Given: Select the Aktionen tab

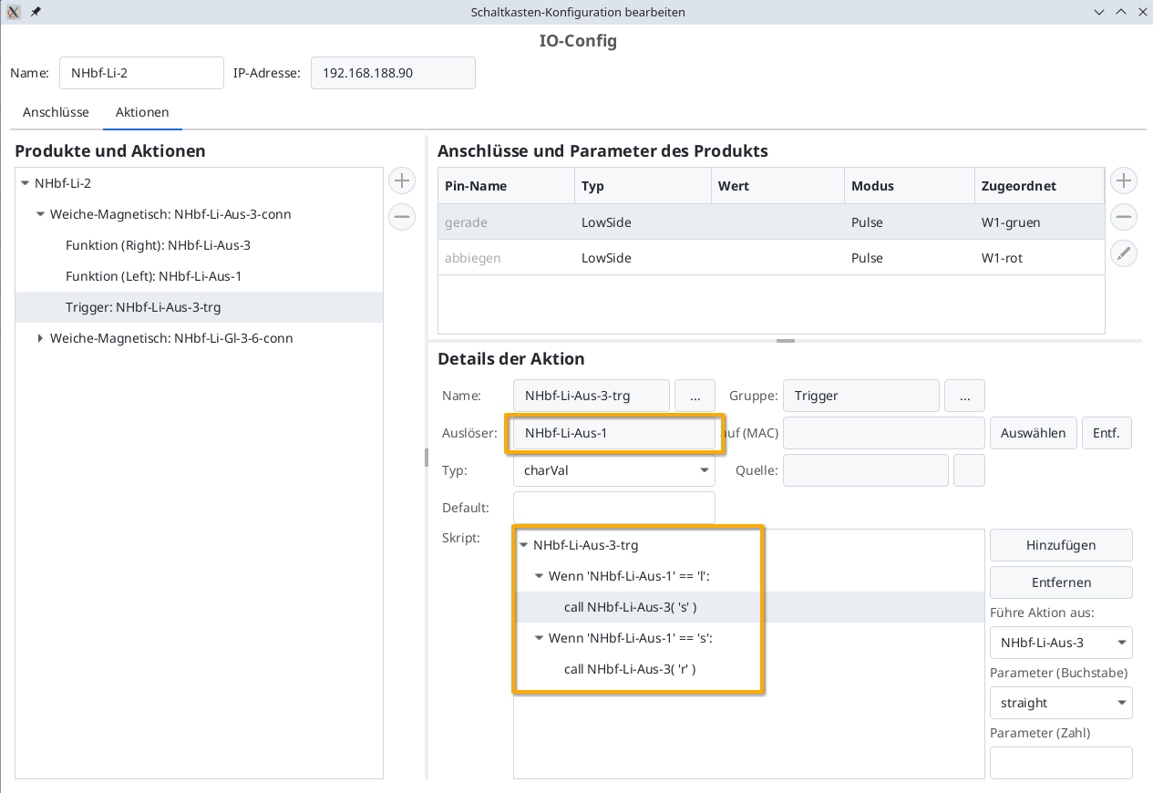Looking at the screenshot, I should [142, 112].
